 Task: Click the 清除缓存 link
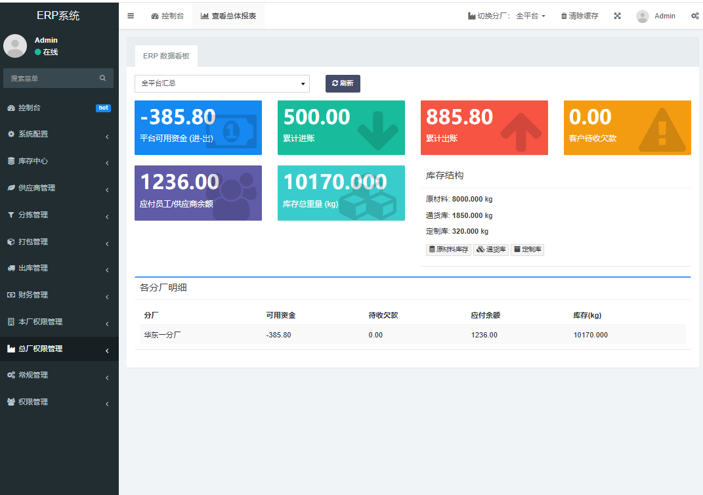click(x=580, y=16)
